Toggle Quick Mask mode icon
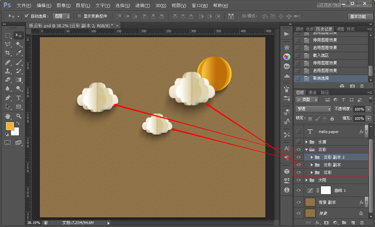The width and height of the screenshot is (375, 227). [8, 142]
